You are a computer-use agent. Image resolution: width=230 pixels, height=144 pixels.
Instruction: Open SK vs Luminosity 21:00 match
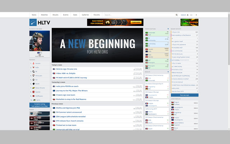157,39
